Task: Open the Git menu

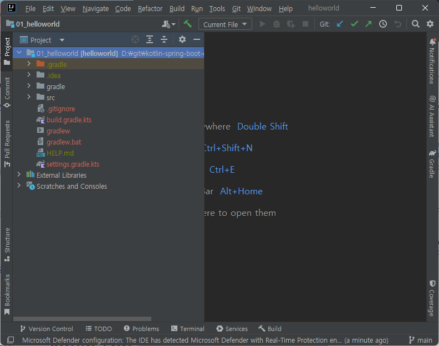Action: coord(236,9)
